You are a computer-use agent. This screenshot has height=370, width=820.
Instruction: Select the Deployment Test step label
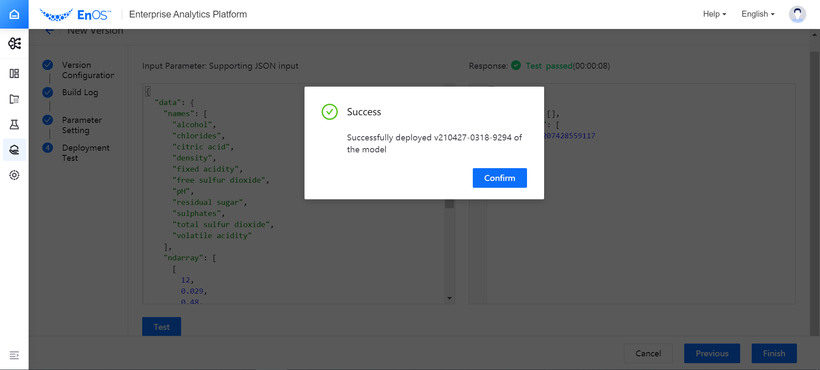point(85,153)
